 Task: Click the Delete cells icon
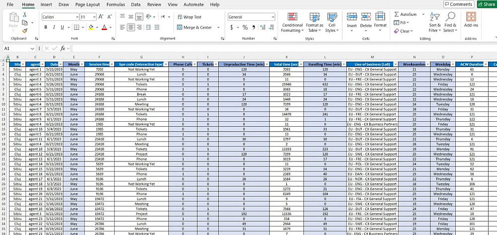pos(366,17)
